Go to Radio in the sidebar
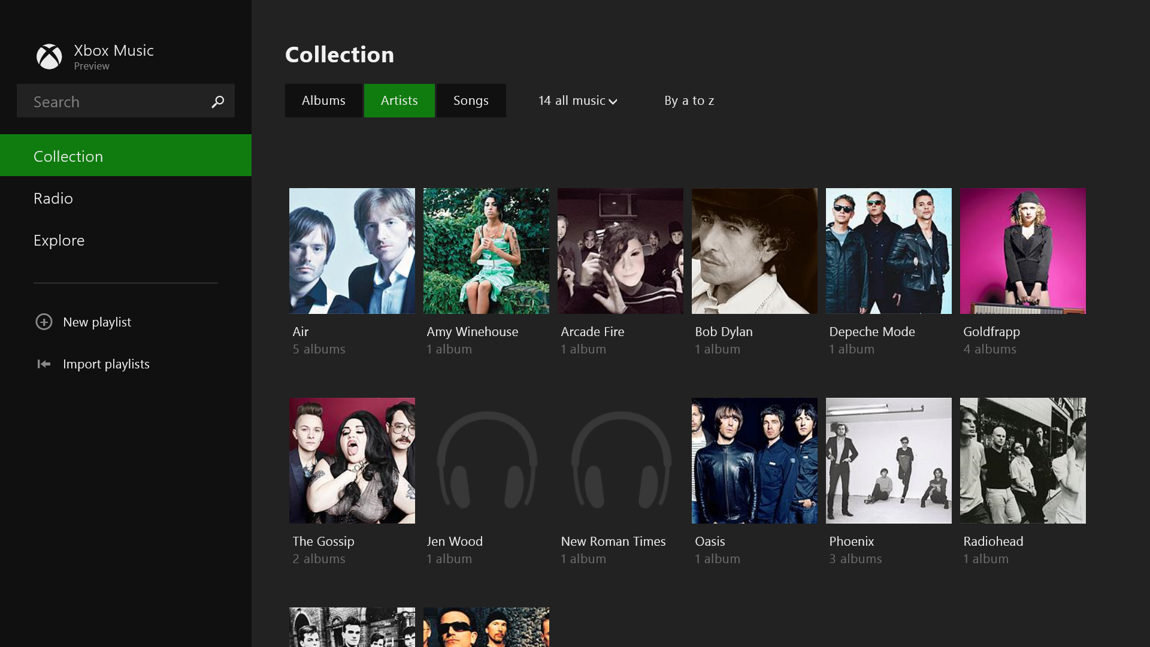1150x647 pixels. pos(126,198)
